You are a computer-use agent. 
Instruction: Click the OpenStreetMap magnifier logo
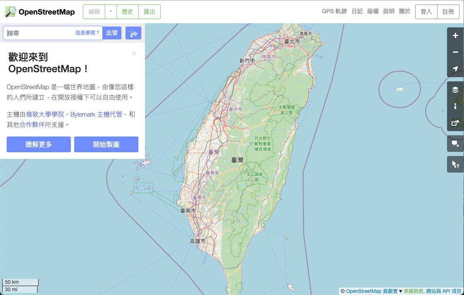(x=11, y=12)
